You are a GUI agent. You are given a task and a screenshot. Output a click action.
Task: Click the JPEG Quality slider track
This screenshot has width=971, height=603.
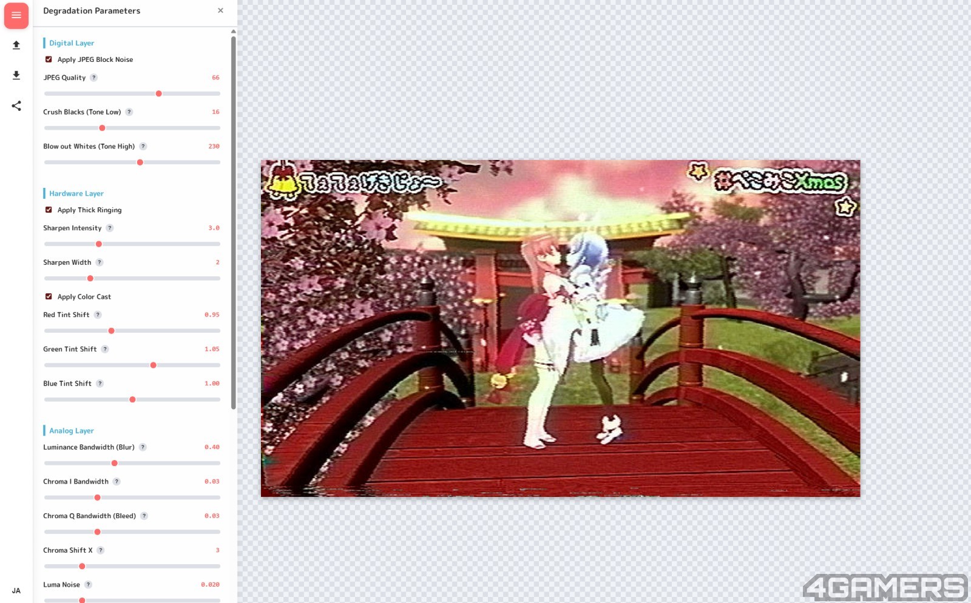point(132,94)
